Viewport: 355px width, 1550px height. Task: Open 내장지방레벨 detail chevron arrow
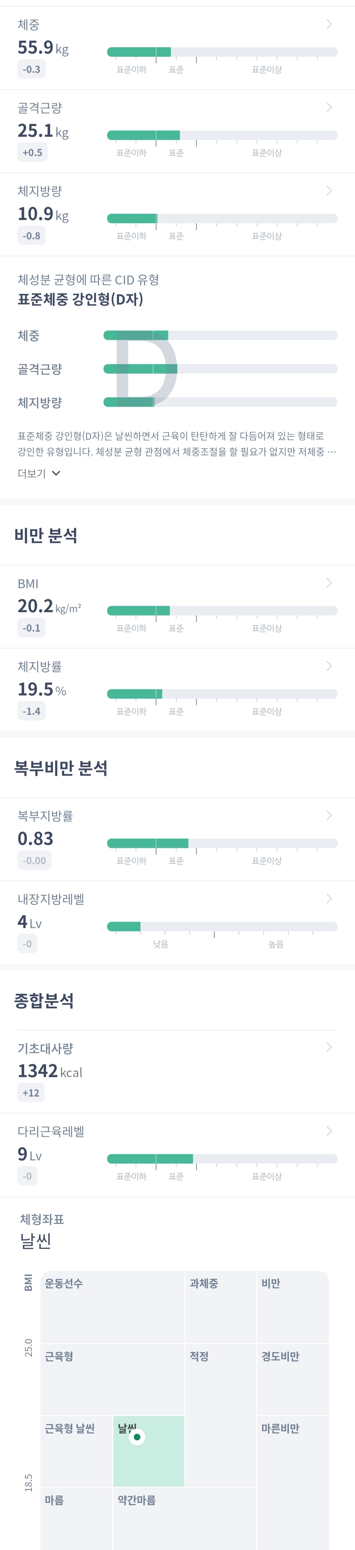329,898
